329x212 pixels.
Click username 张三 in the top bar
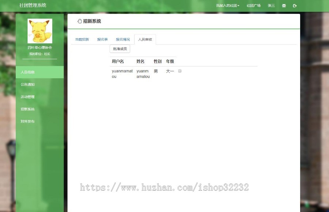click(x=271, y=5)
